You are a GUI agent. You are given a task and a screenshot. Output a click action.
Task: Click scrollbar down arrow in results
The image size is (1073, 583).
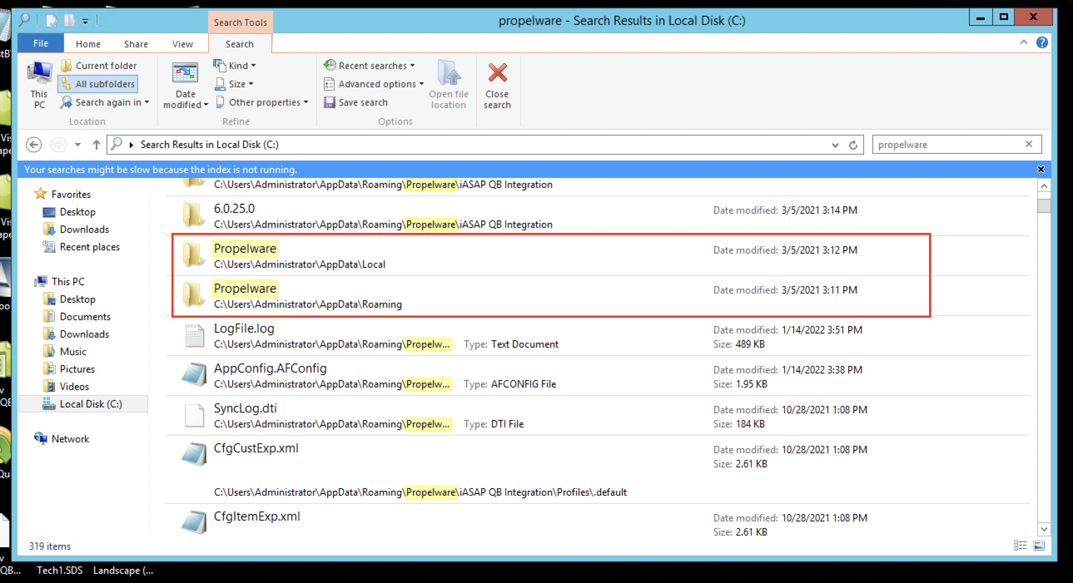(x=1044, y=529)
